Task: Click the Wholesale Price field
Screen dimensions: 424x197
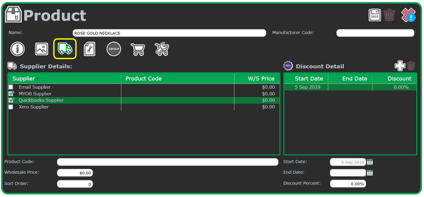Action: coord(75,173)
